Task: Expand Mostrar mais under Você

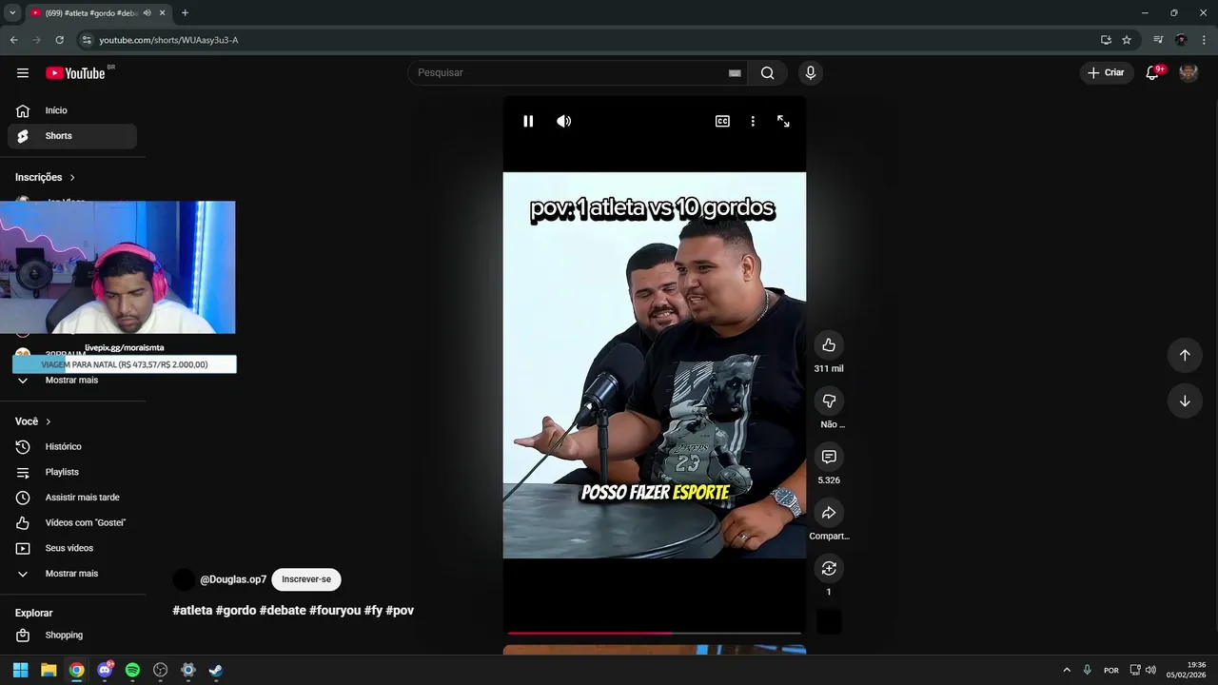Action: point(72,574)
